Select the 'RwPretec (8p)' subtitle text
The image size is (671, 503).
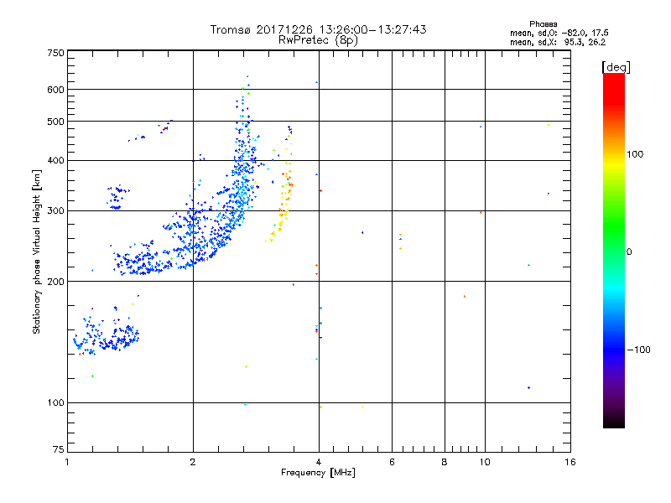318,40
